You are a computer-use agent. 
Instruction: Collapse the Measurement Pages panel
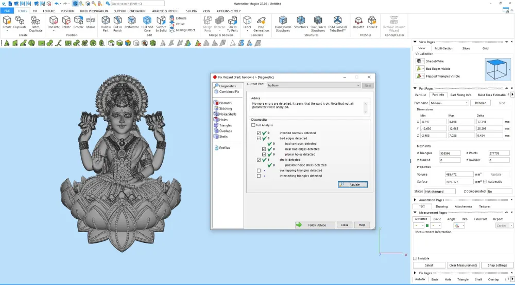415,213
